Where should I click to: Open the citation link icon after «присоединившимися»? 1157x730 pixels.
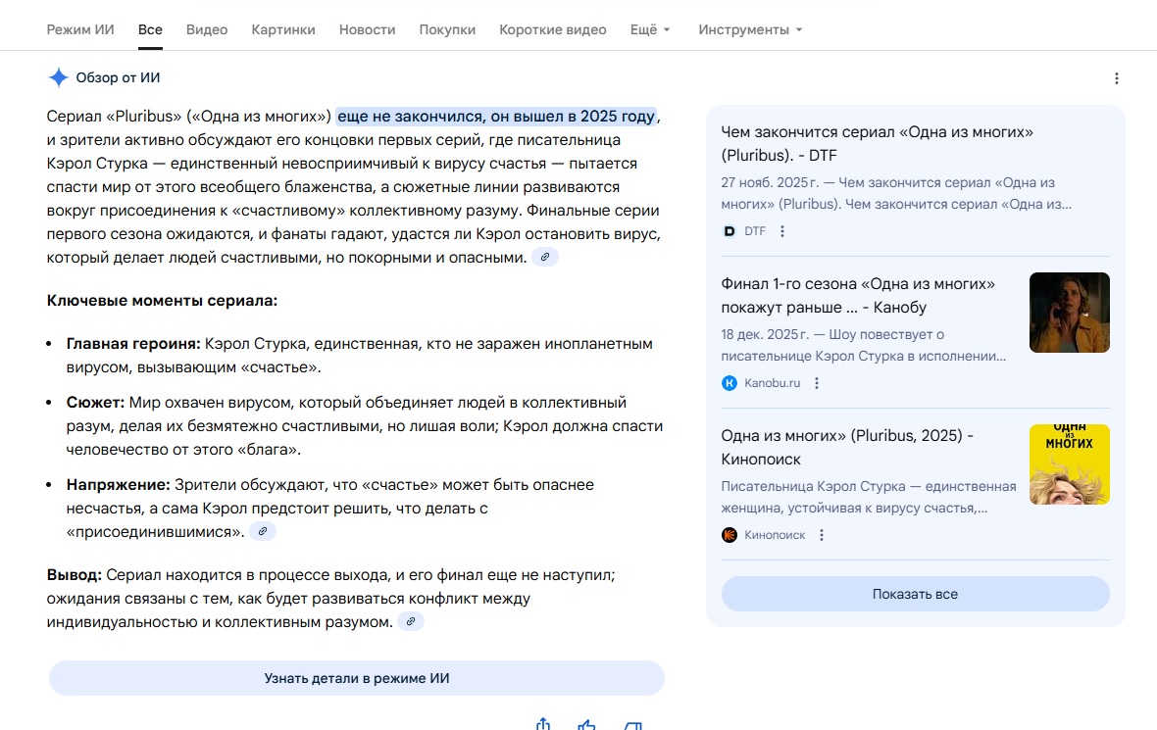[x=262, y=532]
